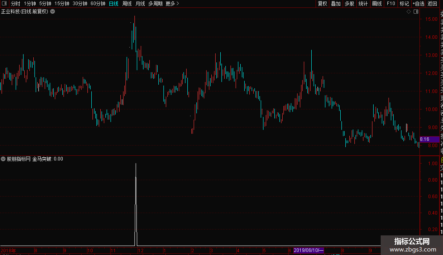Viewport: 443px width, 255px height.
Task: Click the white 金马突破 signal spike
Action: (x=136, y=205)
